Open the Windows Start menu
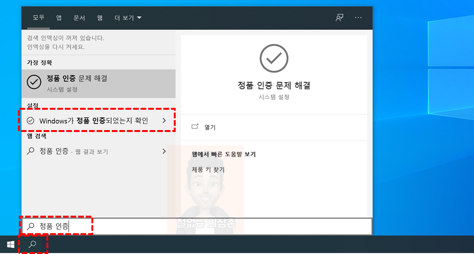The height and width of the screenshot is (254, 474). click(x=10, y=245)
